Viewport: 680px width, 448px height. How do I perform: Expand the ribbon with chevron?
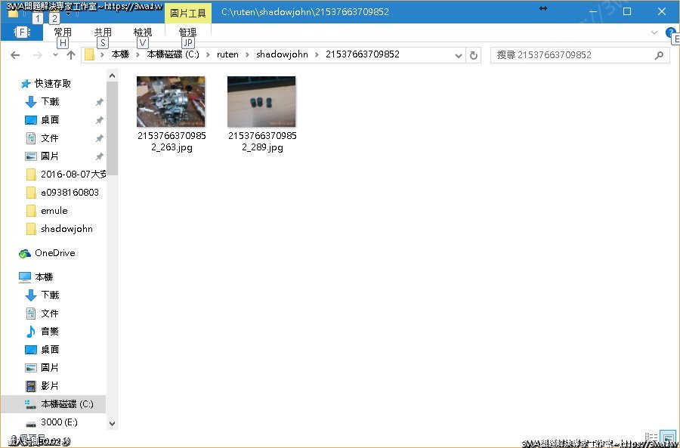(654, 32)
